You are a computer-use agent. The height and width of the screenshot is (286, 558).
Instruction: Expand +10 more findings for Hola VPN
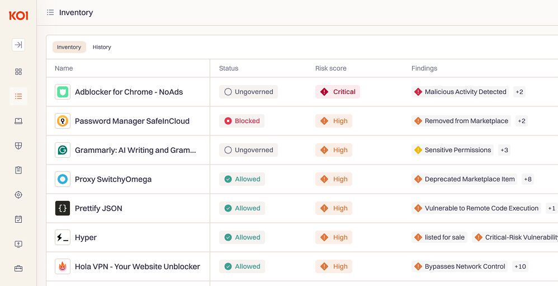pyautogui.click(x=520, y=266)
